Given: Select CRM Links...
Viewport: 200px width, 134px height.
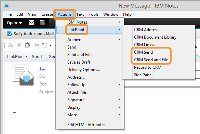Looking at the screenshot, I should (159, 45).
